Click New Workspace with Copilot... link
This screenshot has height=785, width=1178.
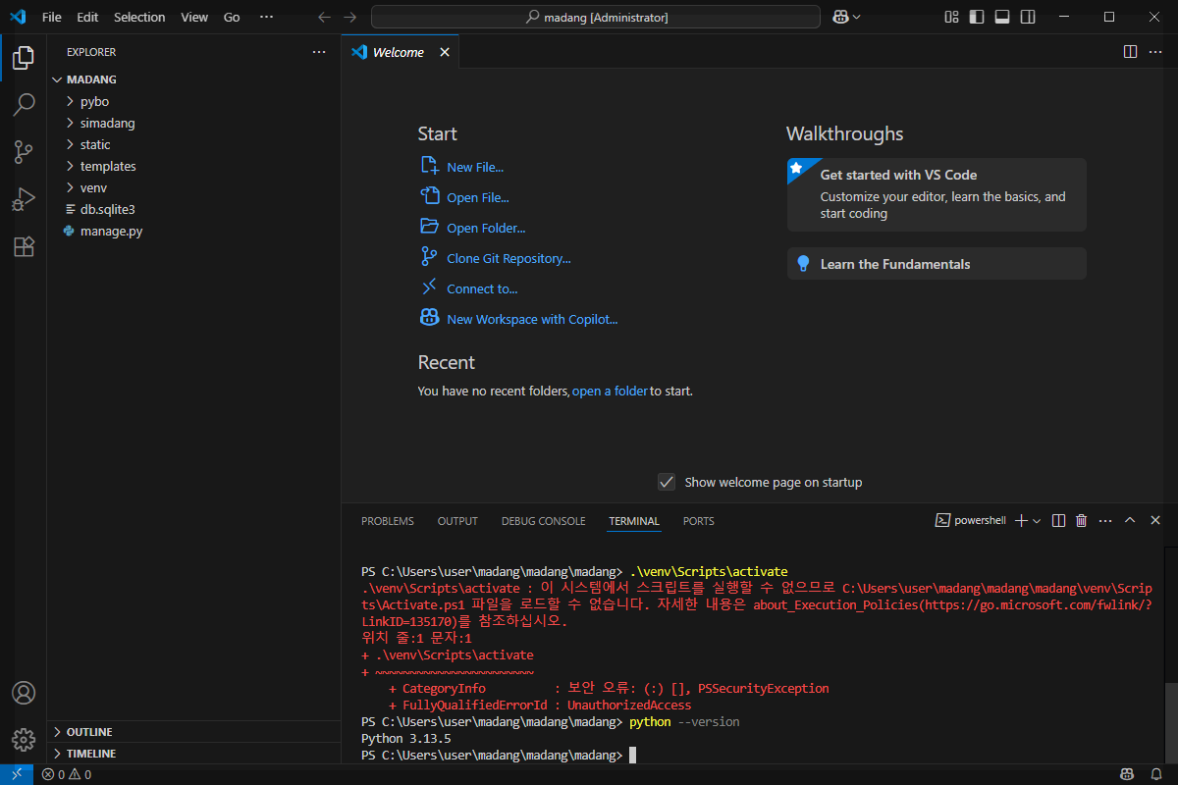(518, 319)
